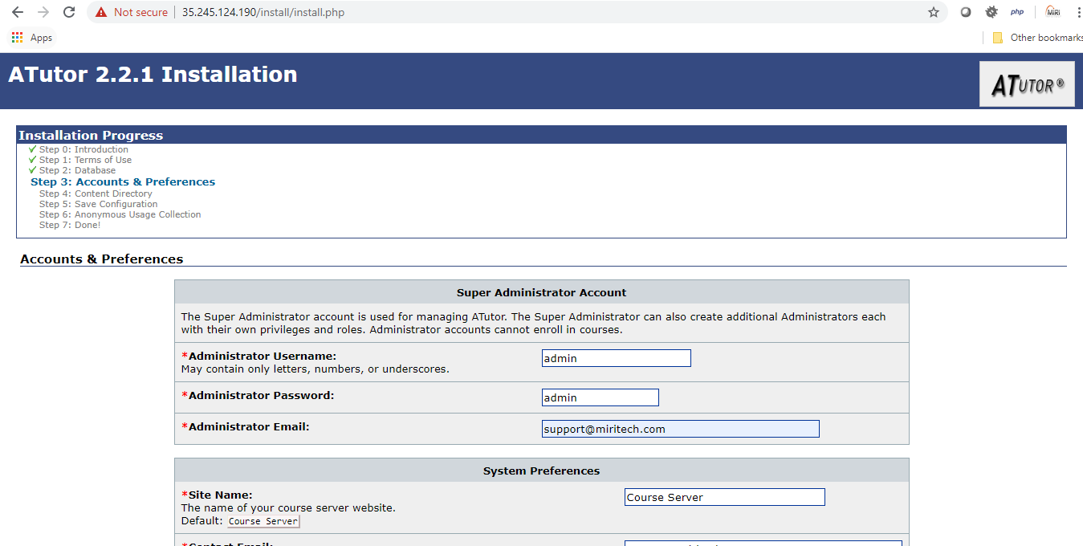Select the Site Name text field
This screenshot has width=1083, height=546.
pyautogui.click(x=724, y=497)
